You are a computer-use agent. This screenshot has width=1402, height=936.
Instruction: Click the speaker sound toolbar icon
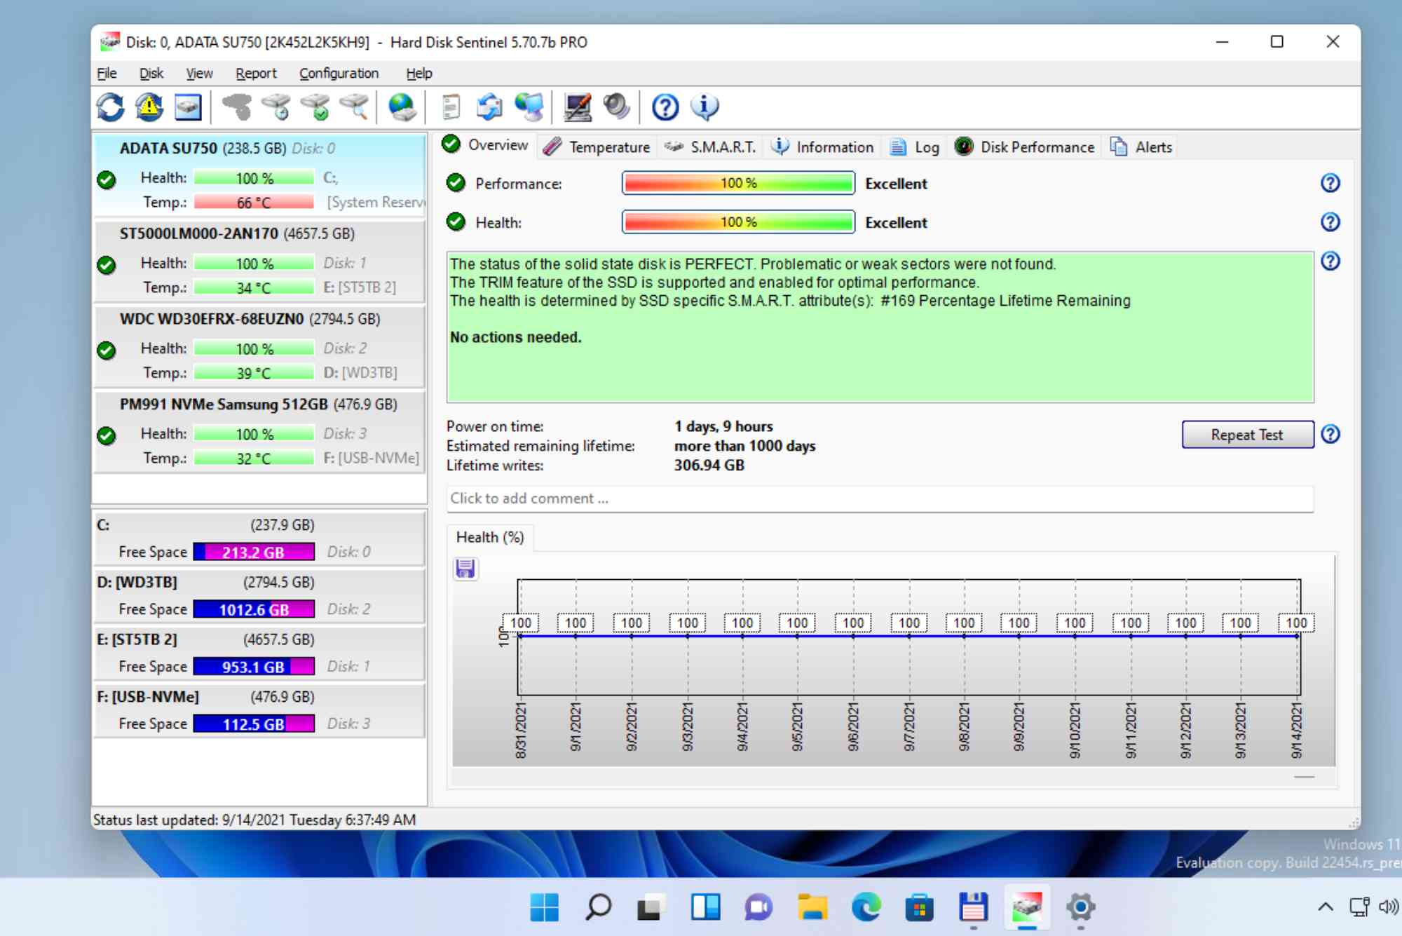click(617, 107)
